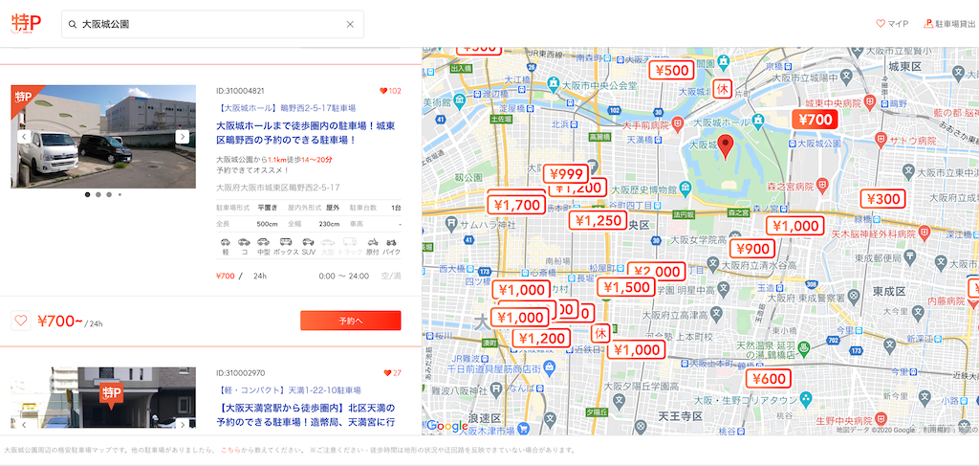Click the 大阪城ホール map place icon
Image resolution: width=979 pixels, height=466 pixels.
pos(758,120)
